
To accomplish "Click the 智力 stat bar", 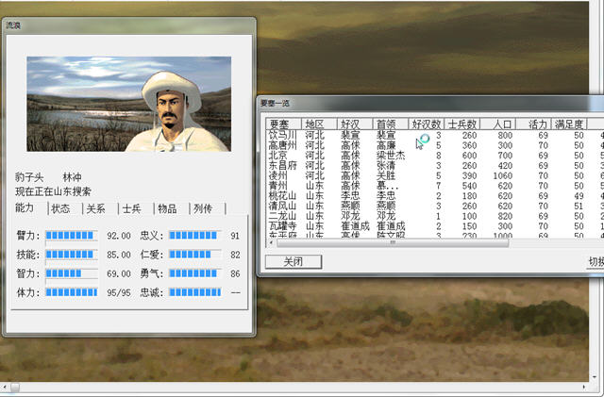I will pos(72,273).
